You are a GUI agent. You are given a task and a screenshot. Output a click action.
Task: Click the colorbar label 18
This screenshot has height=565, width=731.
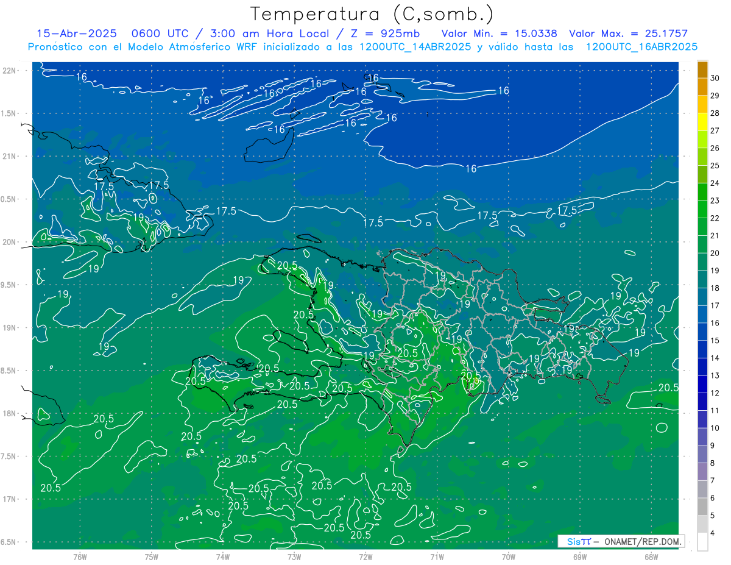(x=715, y=288)
